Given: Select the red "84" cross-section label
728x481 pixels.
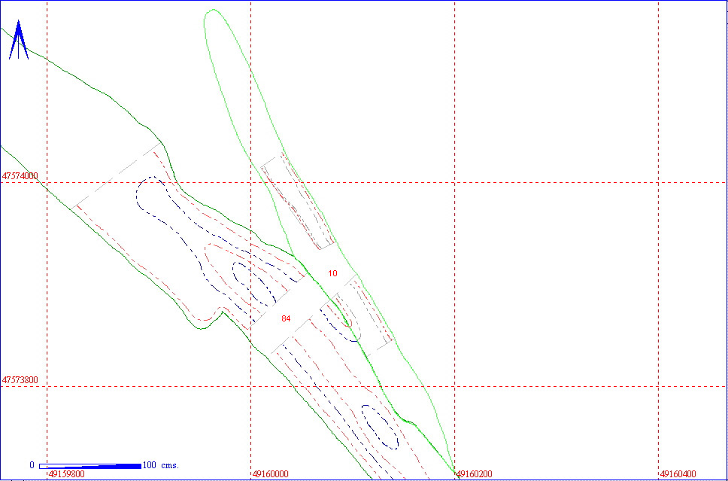Looking at the screenshot, I should [x=286, y=319].
